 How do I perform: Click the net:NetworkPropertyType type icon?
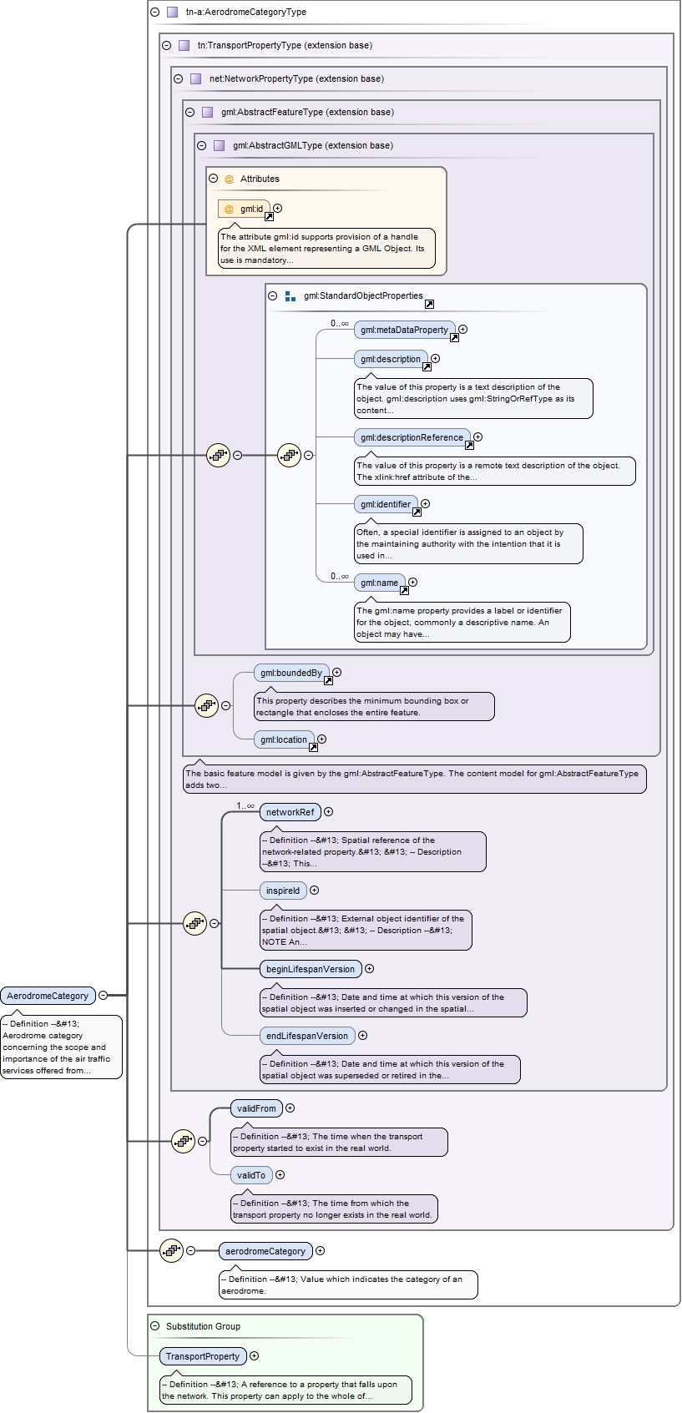(x=195, y=79)
